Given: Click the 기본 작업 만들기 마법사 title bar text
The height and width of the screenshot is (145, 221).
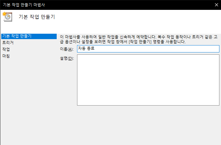Looking at the screenshot, I should 24,5.
